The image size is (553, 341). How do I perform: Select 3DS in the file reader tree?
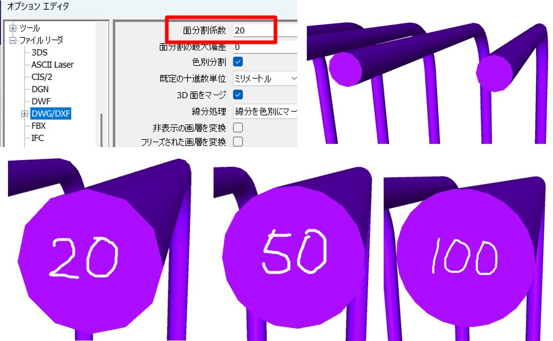pos(39,52)
